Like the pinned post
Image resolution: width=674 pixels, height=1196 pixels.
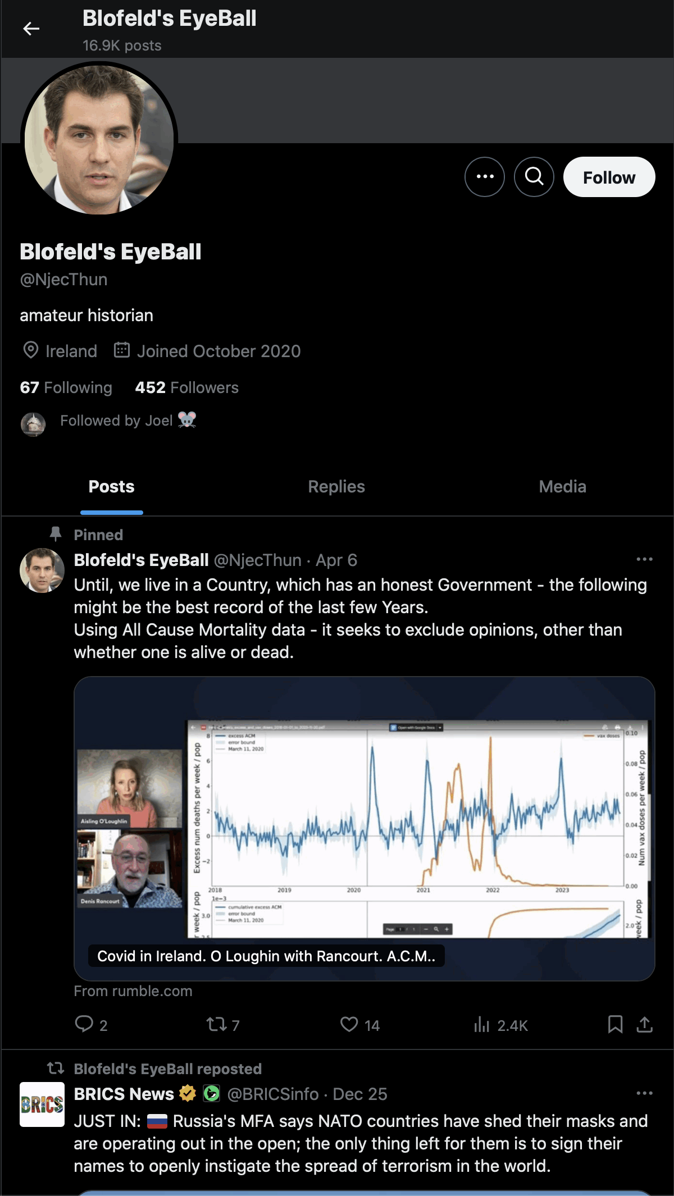(349, 1024)
